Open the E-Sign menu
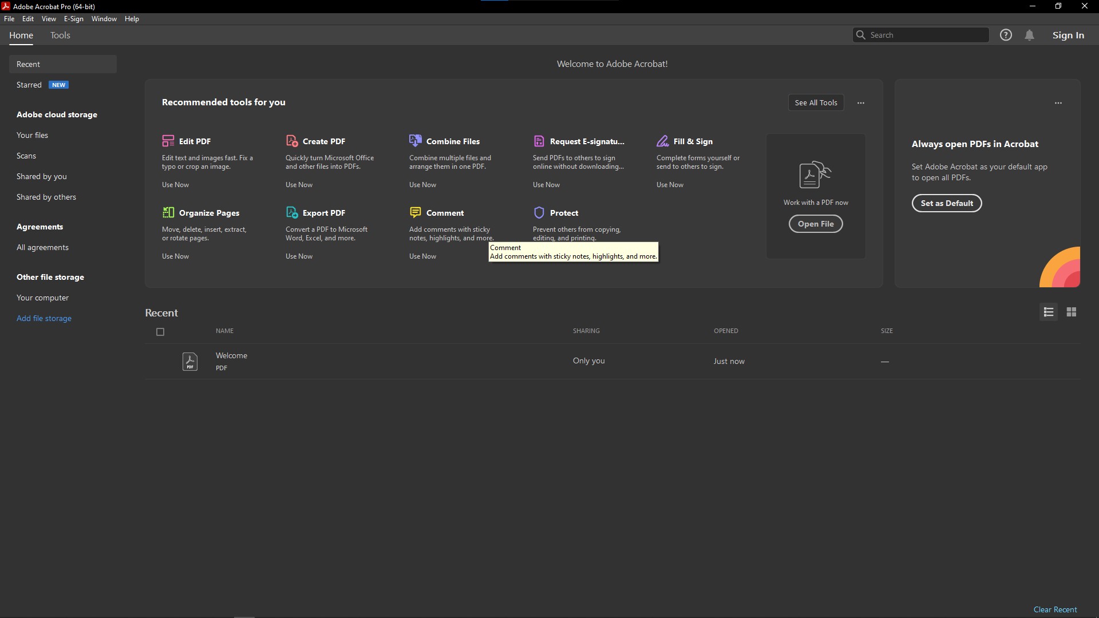The height and width of the screenshot is (618, 1099). pos(73,19)
